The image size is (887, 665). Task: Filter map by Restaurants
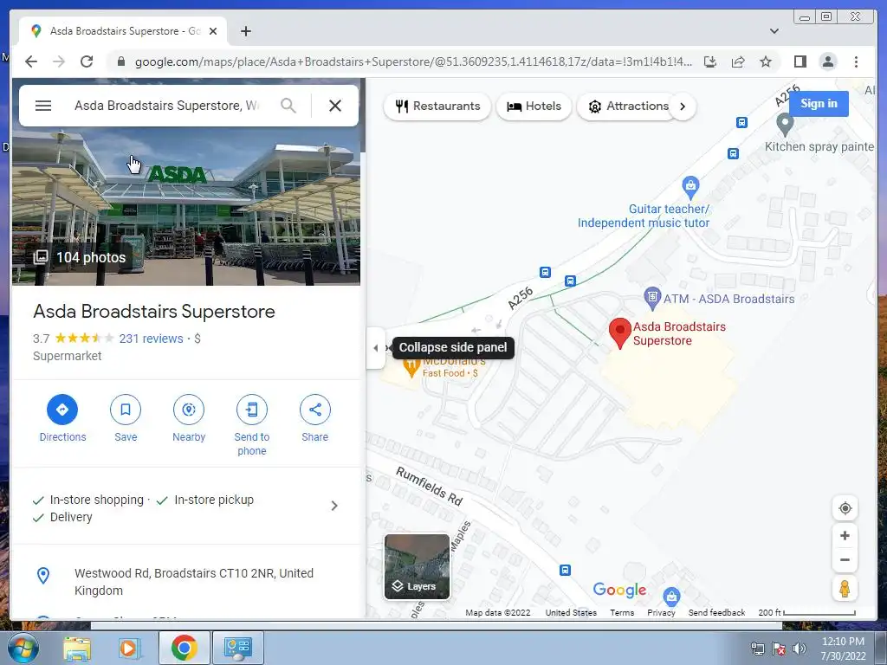(437, 107)
